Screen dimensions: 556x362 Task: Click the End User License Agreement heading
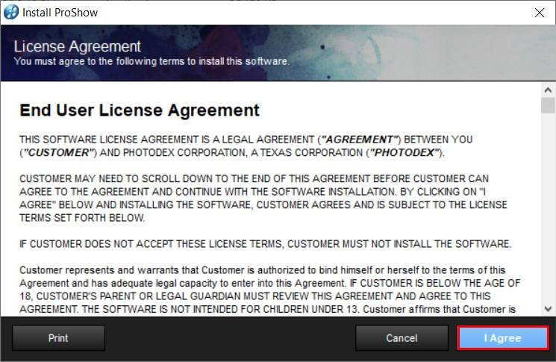pos(139,110)
